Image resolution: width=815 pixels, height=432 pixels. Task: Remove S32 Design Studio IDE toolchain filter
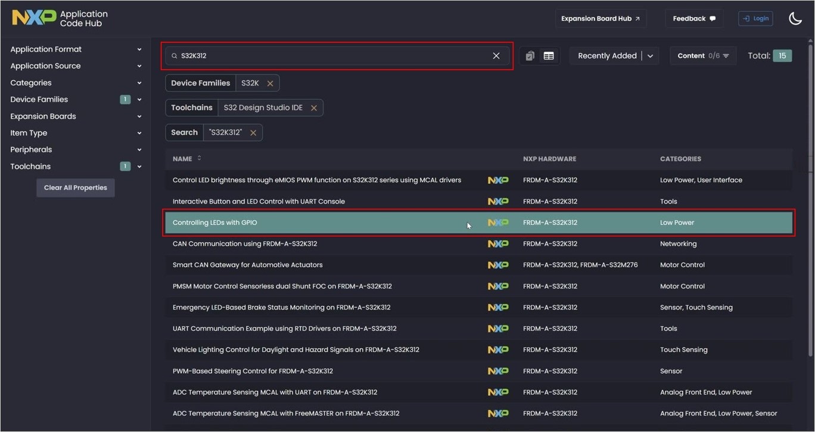[313, 108]
